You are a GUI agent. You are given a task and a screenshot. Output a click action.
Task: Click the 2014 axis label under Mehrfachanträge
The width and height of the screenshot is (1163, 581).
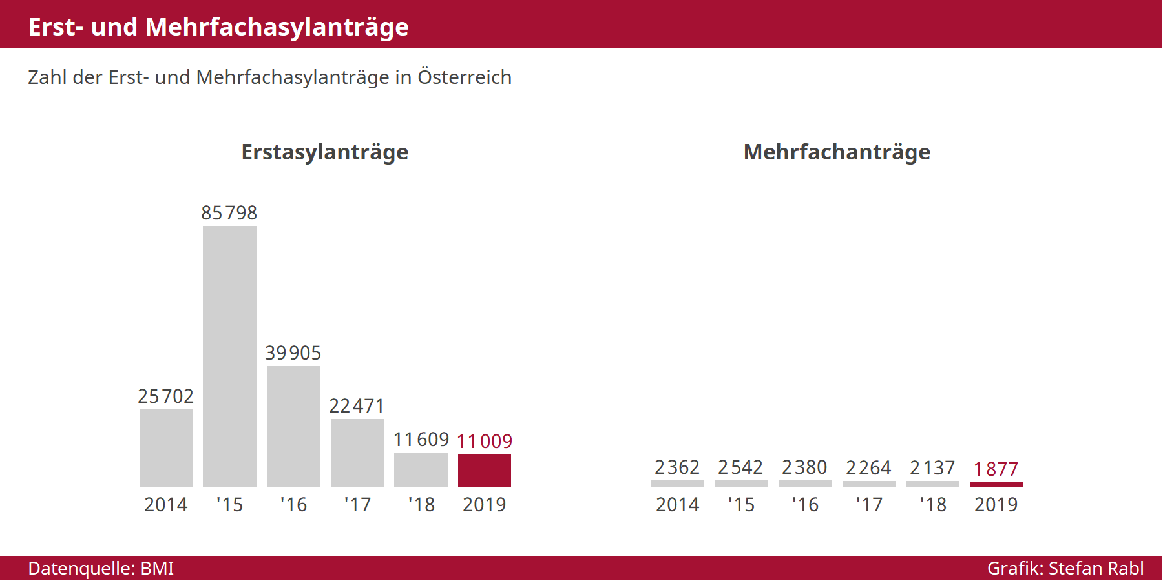coord(678,505)
